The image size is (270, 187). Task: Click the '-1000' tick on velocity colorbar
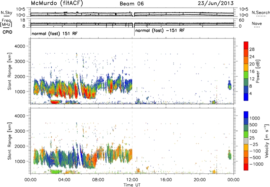(256, 164)
